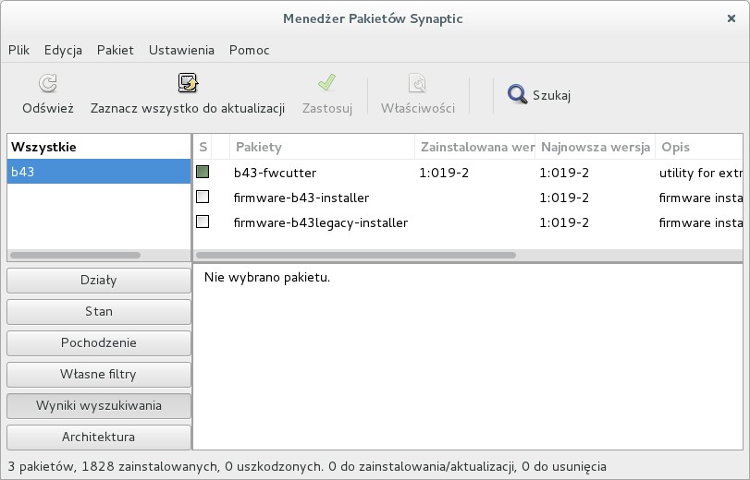Mark the firmware-b43legacy-installer status checkbox
750x480 pixels.
[x=203, y=222]
